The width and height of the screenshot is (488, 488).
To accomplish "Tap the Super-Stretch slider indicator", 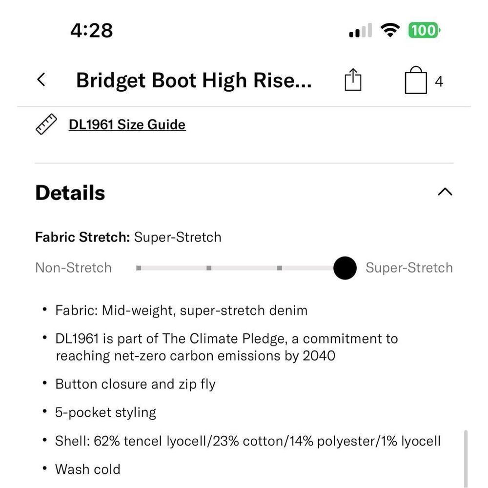I will click(x=345, y=268).
